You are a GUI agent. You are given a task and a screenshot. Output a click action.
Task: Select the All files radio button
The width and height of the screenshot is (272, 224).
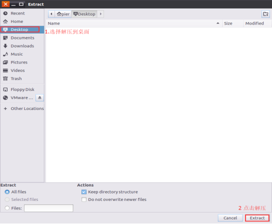click(7, 192)
